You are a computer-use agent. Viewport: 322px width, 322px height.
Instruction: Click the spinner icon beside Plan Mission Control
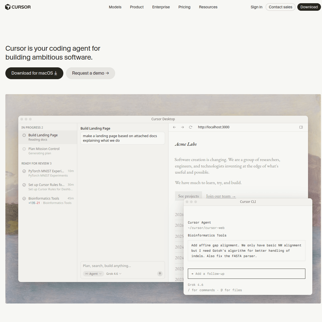click(24, 149)
